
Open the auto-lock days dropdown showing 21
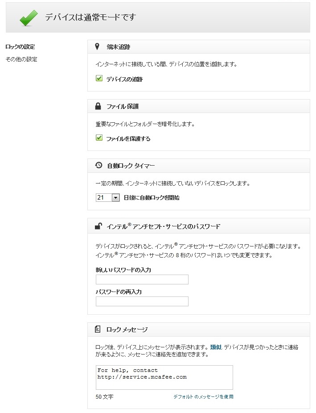(108, 197)
